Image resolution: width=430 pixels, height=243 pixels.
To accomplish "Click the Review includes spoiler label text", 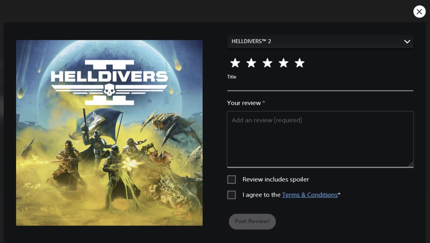I will point(276,180).
